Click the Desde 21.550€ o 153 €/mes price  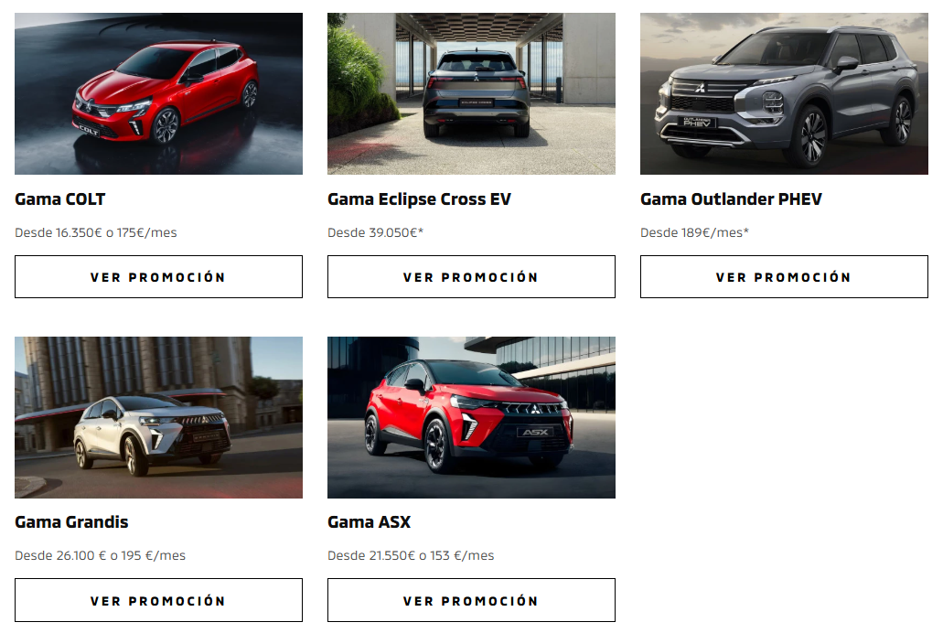[x=411, y=556]
